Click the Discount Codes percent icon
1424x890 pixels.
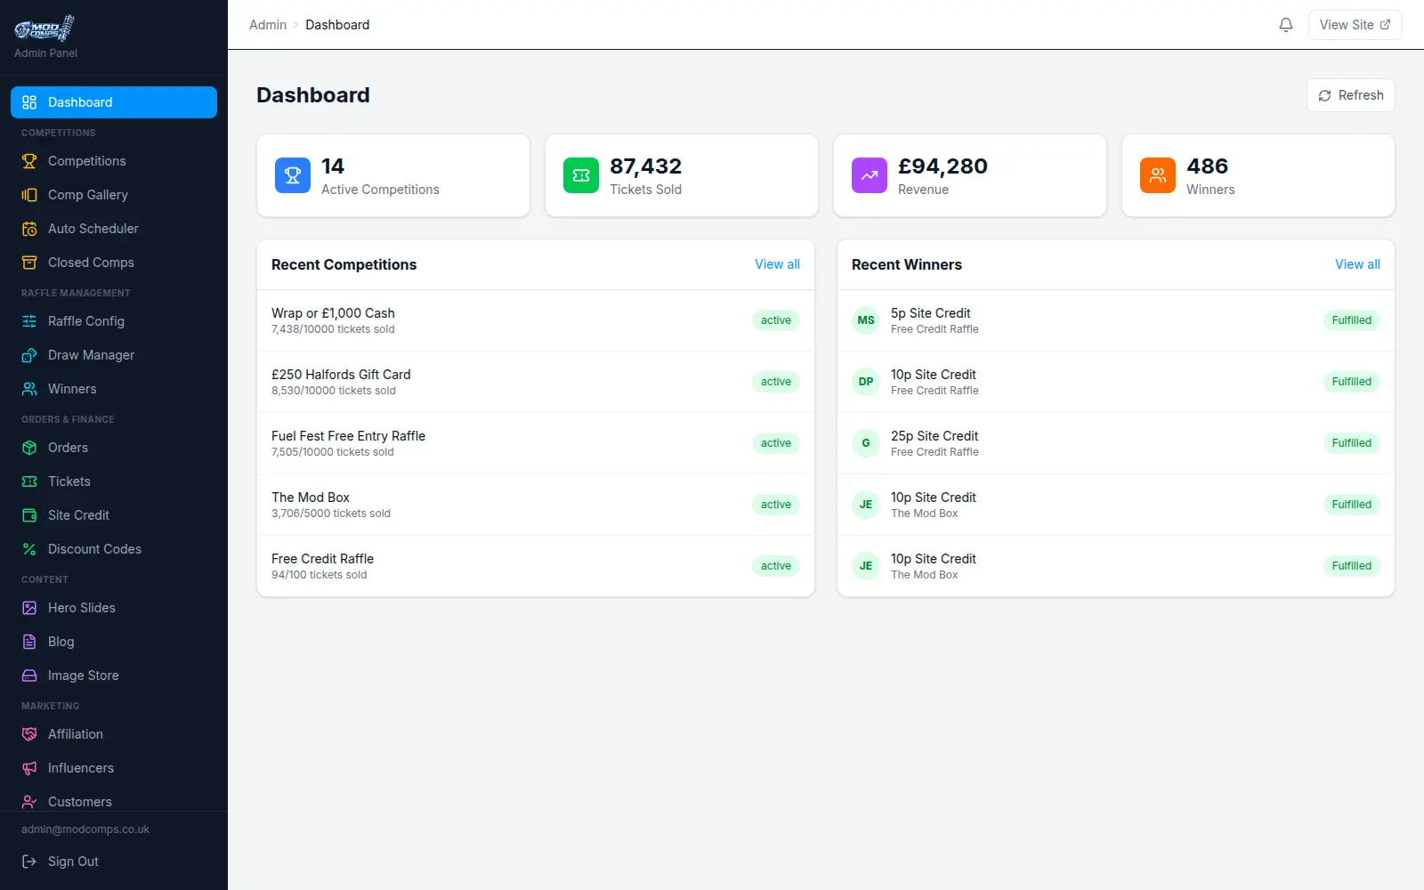tap(29, 549)
